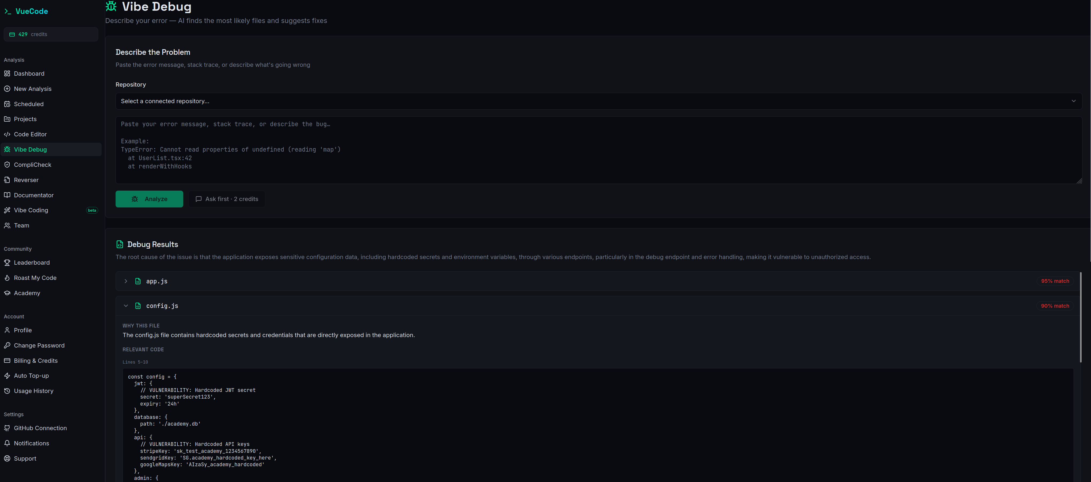Viewport: 1091px width, 482px height.
Task: Select the Vibe Debug bug icon in sidebar
Action: tap(7, 149)
